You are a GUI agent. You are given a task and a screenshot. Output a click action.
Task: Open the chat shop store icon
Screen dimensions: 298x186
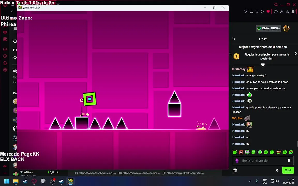point(235,170)
